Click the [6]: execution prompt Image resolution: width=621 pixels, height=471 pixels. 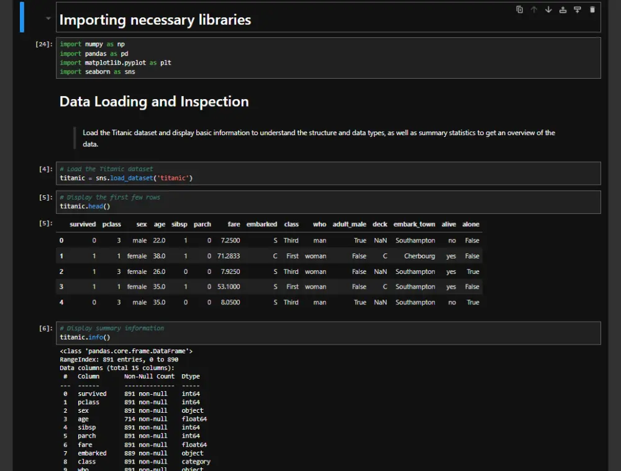(x=45, y=328)
